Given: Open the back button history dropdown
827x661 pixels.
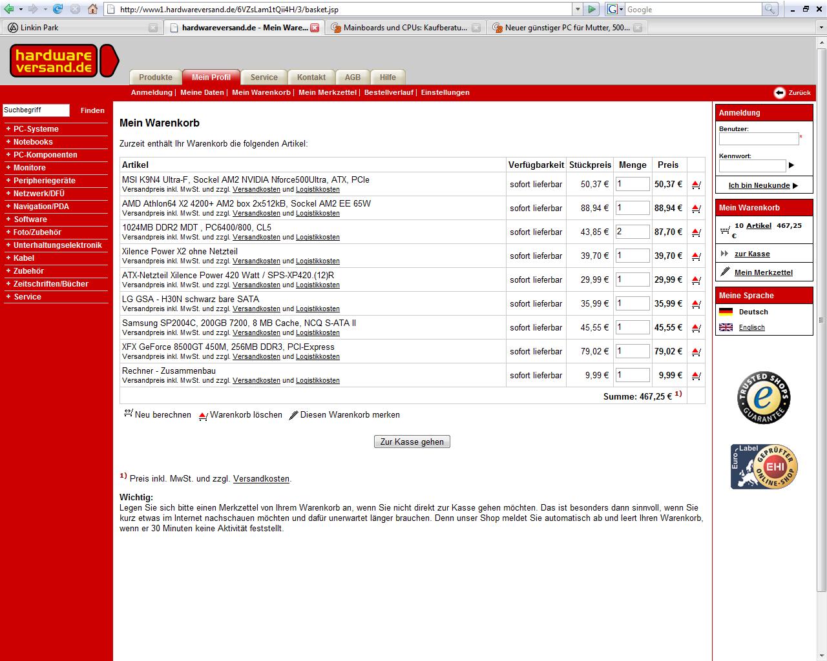Looking at the screenshot, I should click(21, 9).
